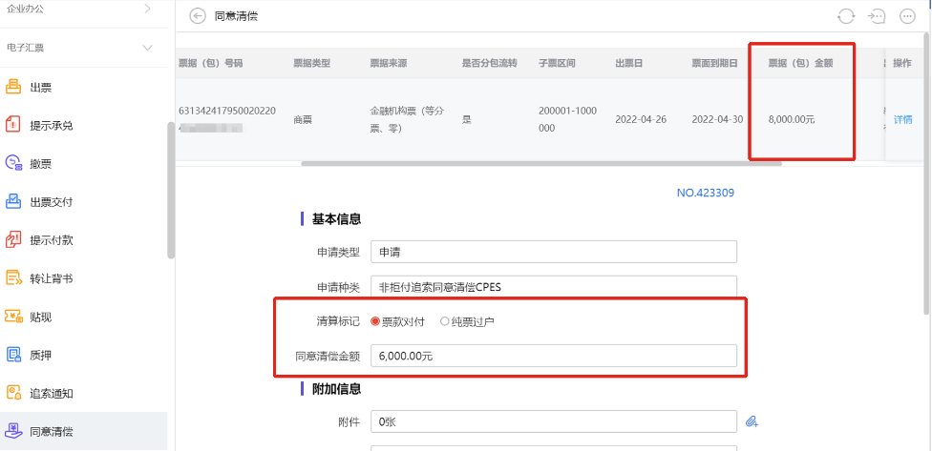932x451 pixels.
Task: Open the more options ellipsis icon
Action: coord(907,16)
